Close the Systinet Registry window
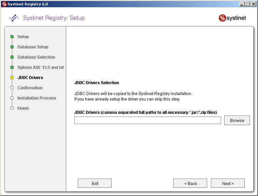The width and height of the screenshot is (258, 196). point(253,4)
